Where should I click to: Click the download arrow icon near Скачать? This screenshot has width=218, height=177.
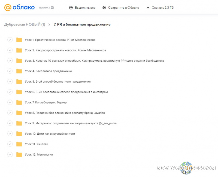point(148,8)
